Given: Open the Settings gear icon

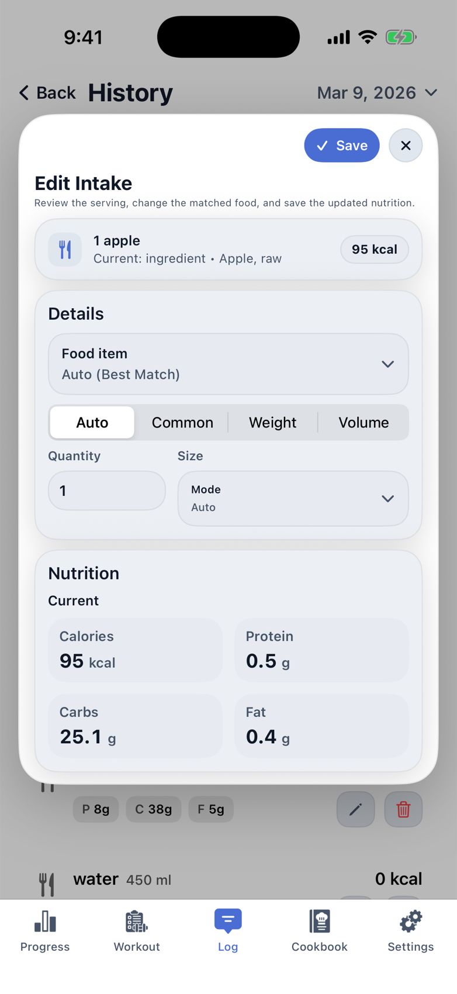Looking at the screenshot, I should (x=411, y=922).
